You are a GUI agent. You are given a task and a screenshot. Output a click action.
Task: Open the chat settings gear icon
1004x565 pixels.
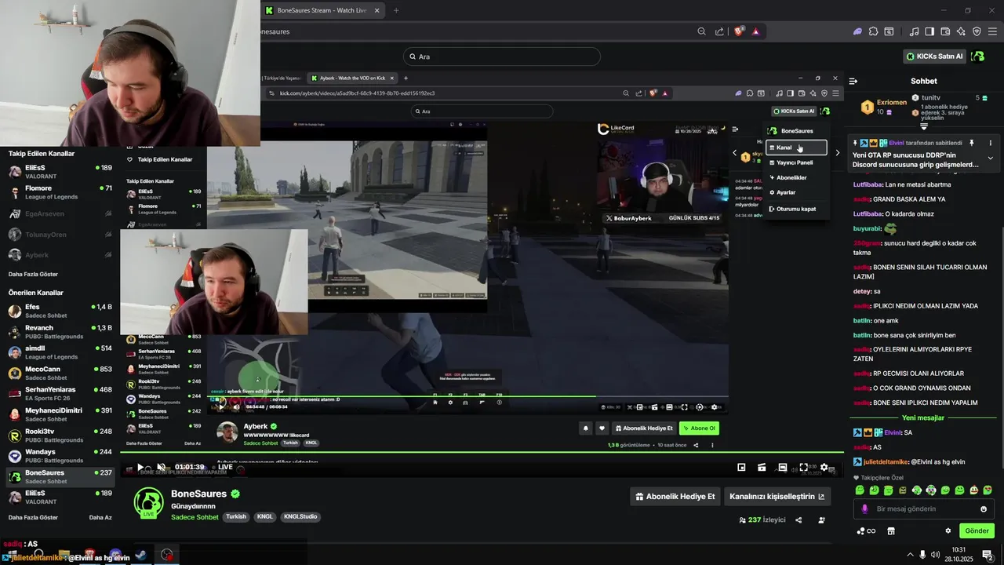point(948,530)
